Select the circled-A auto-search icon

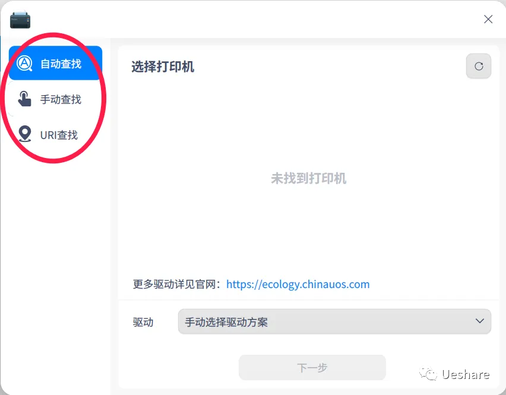(24, 62)
